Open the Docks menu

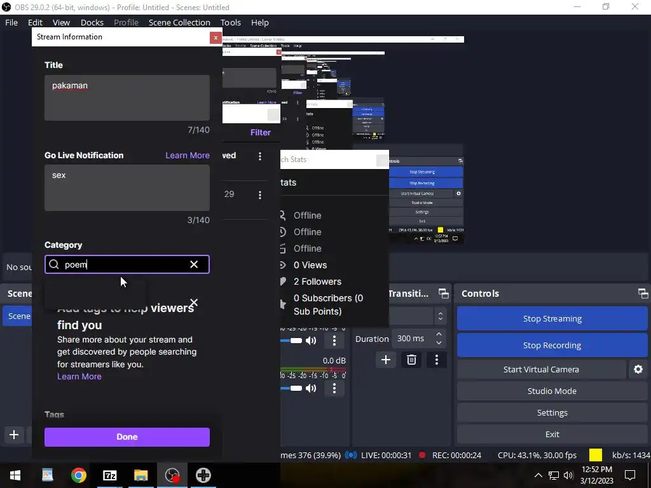point(92,22)
